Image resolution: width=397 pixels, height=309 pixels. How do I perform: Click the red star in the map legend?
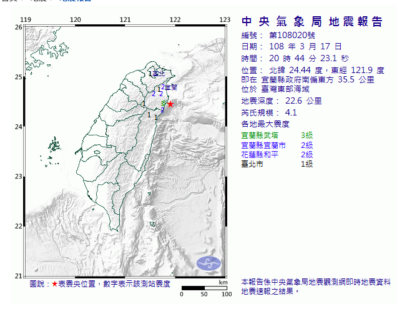(x=54, y=284)
